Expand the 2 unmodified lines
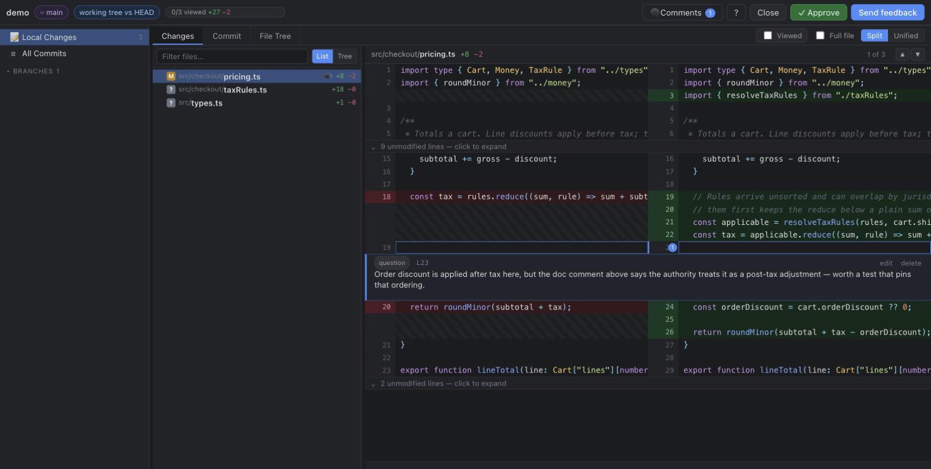The image size is (931, 469). click(648, 384)
